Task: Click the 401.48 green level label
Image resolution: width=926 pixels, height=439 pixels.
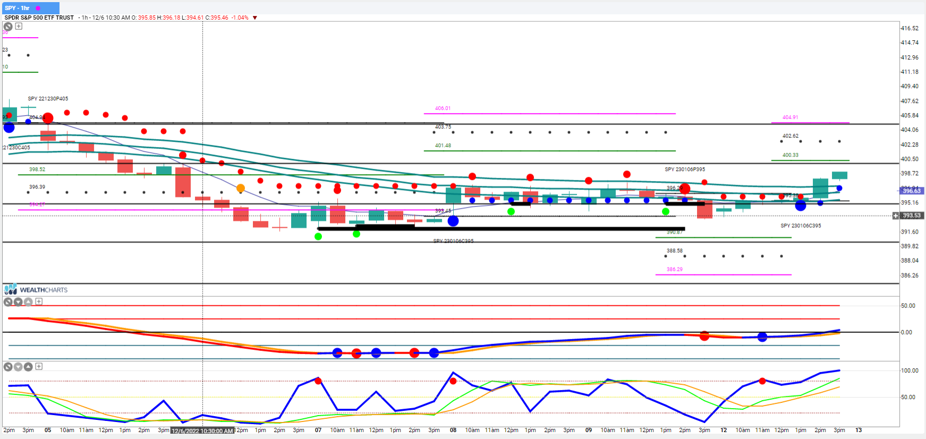Action: click(x=443, y=145)
